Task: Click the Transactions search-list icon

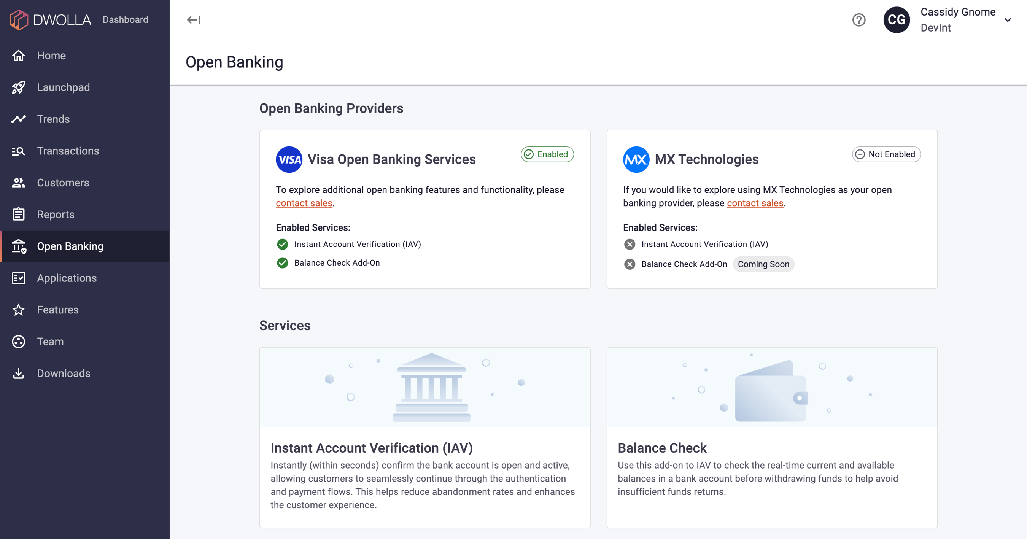Action: (x=18, y=151)
